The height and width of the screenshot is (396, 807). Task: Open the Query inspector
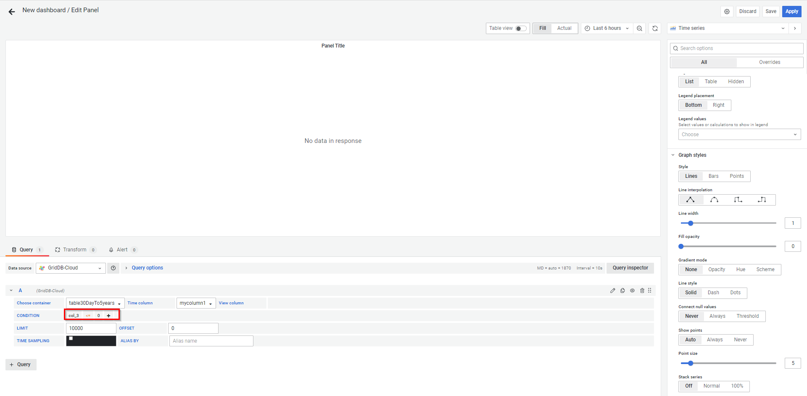coord(630,268)
